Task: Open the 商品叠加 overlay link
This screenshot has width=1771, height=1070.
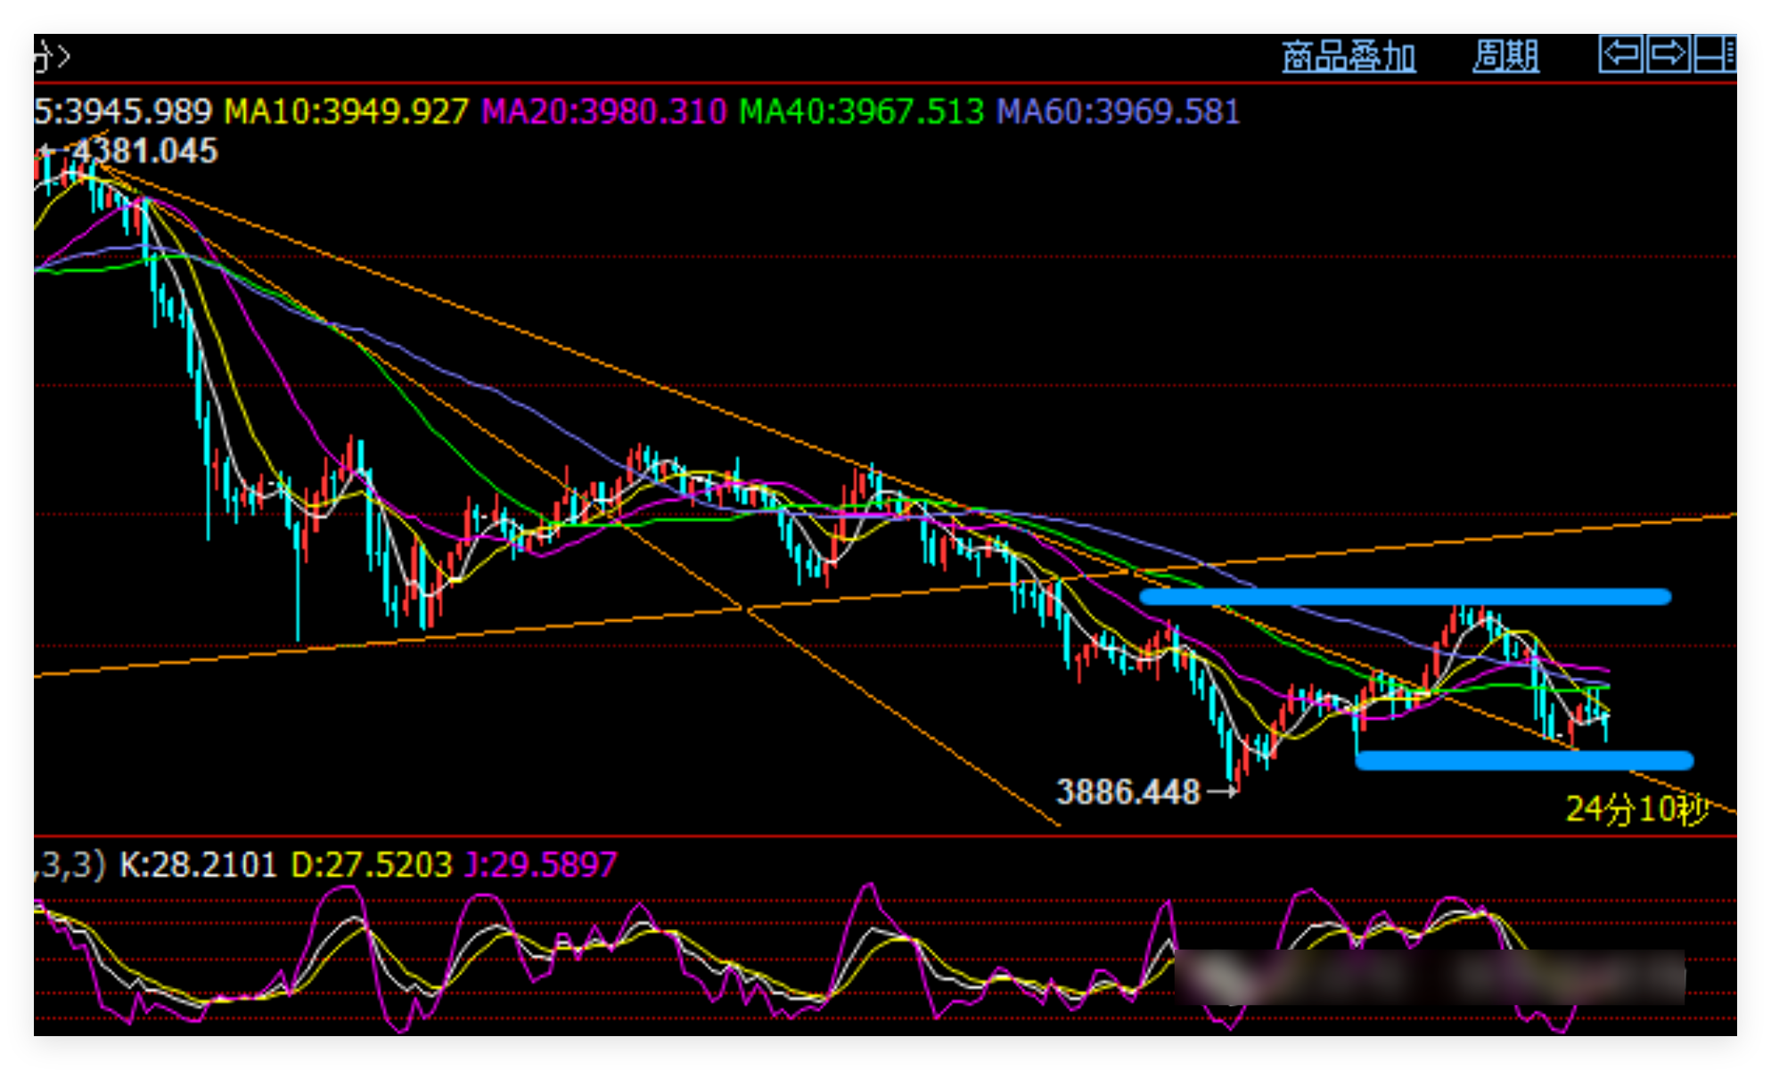Action: point(1348,57)
